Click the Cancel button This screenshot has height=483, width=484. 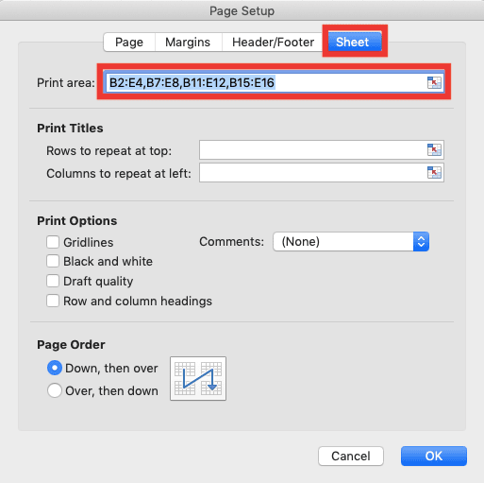351,456
